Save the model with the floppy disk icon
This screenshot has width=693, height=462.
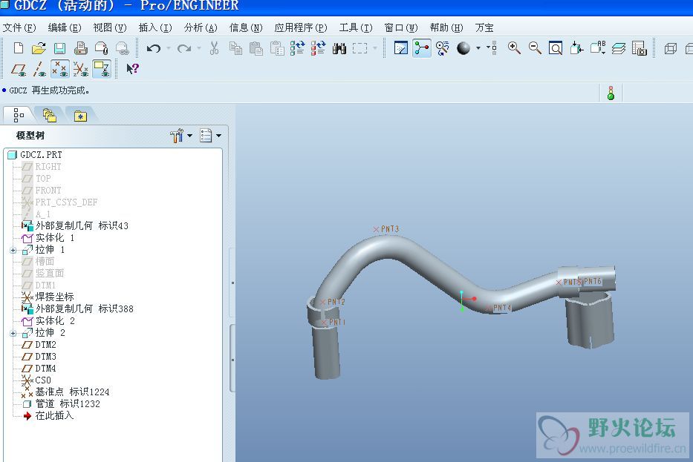coord(59,48)
